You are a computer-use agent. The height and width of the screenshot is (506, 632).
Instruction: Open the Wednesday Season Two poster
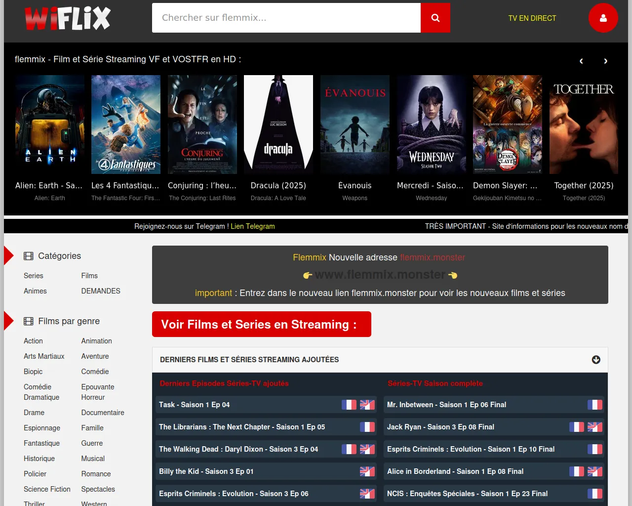(x=432, y=125)
